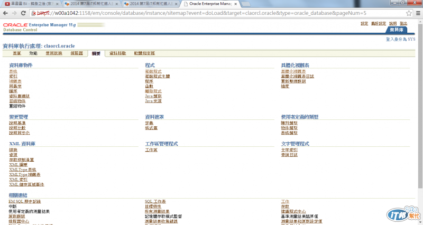
Task: Open 表格 under 資料庫物件
Action: point(13,71)
